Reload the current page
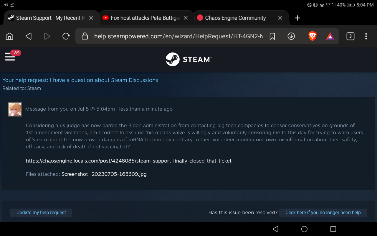 point(66,36)
